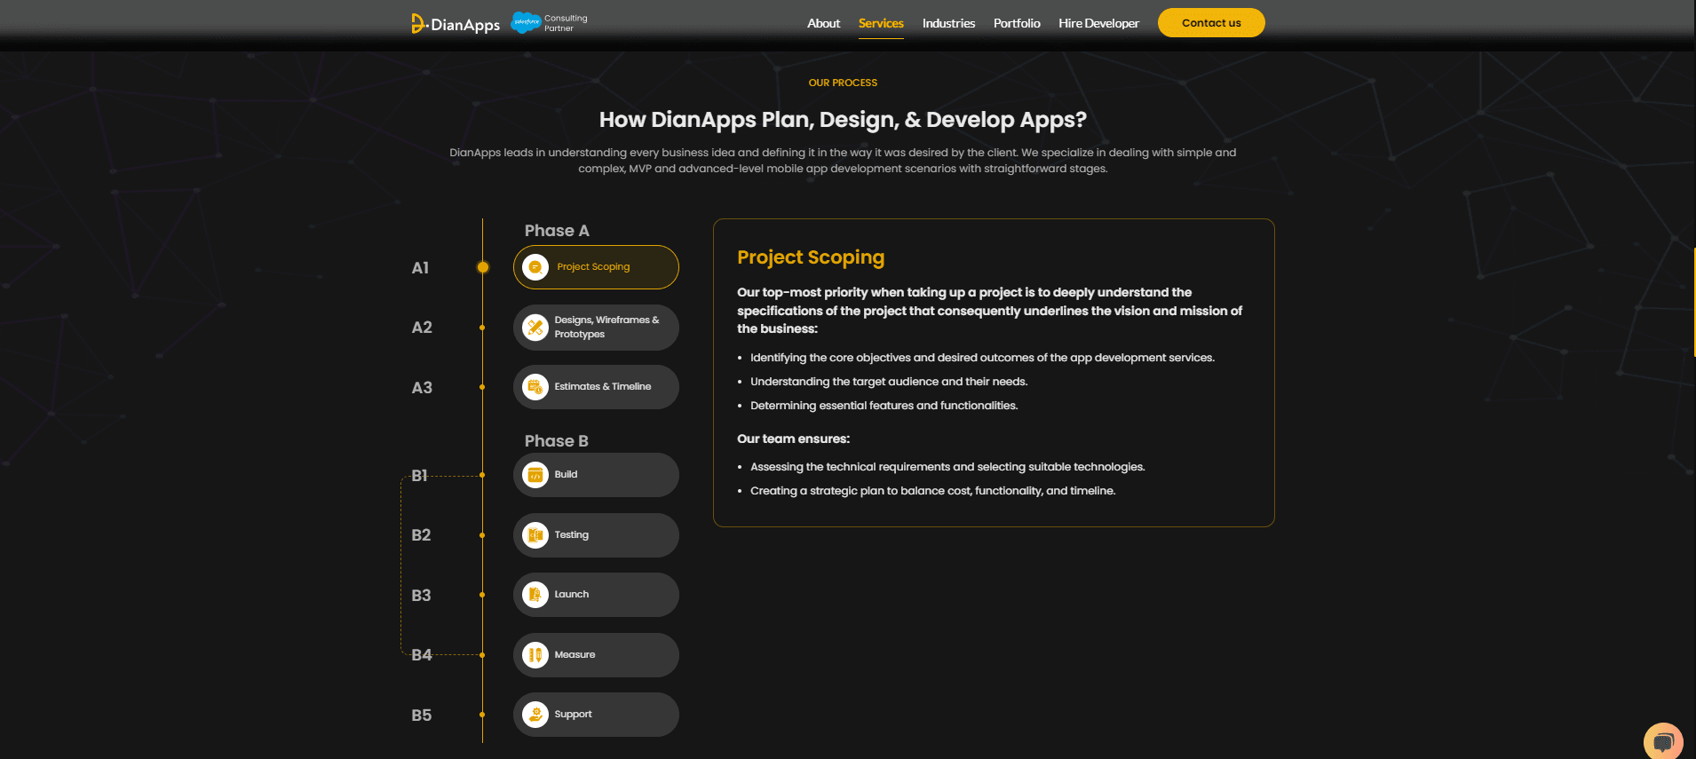Viewport: 1696px width, 759px height.
Task: Click the Build step icon
Action: (x=535, y=475)
